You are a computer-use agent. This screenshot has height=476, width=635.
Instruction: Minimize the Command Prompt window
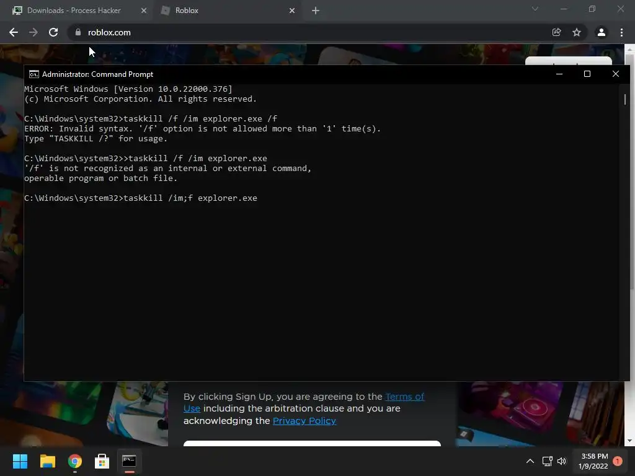pyautogui.click(x=559, y=74)
